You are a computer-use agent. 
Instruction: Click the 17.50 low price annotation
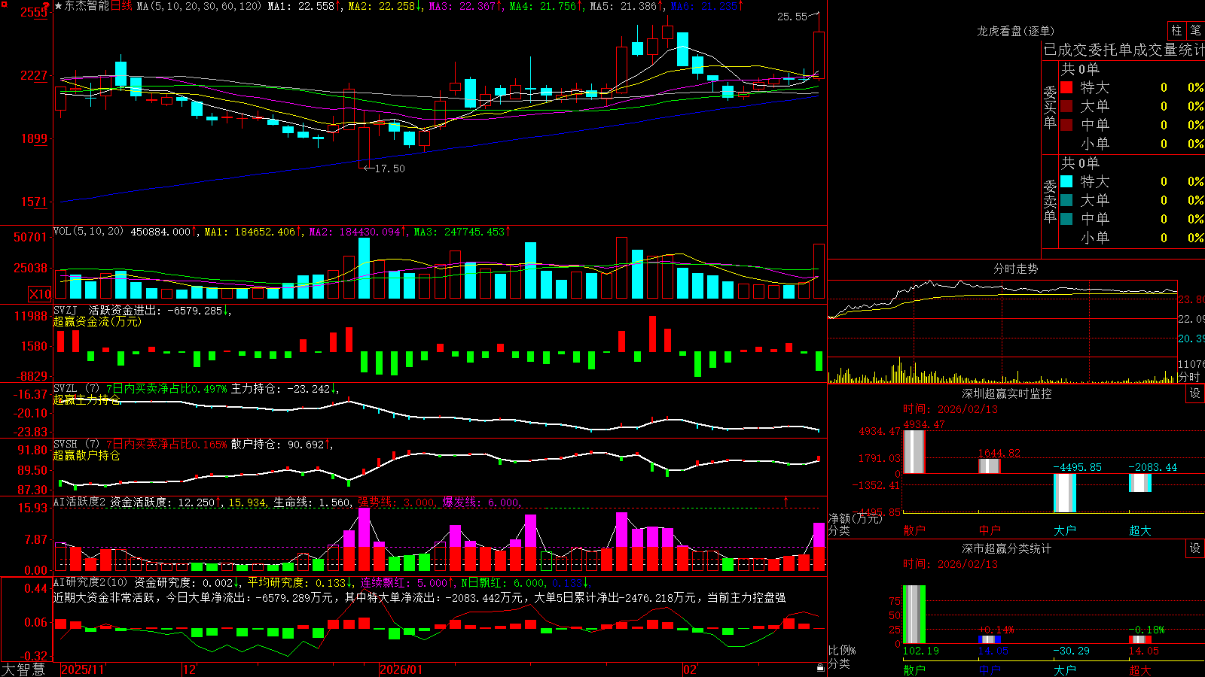(x=389, y=168)
